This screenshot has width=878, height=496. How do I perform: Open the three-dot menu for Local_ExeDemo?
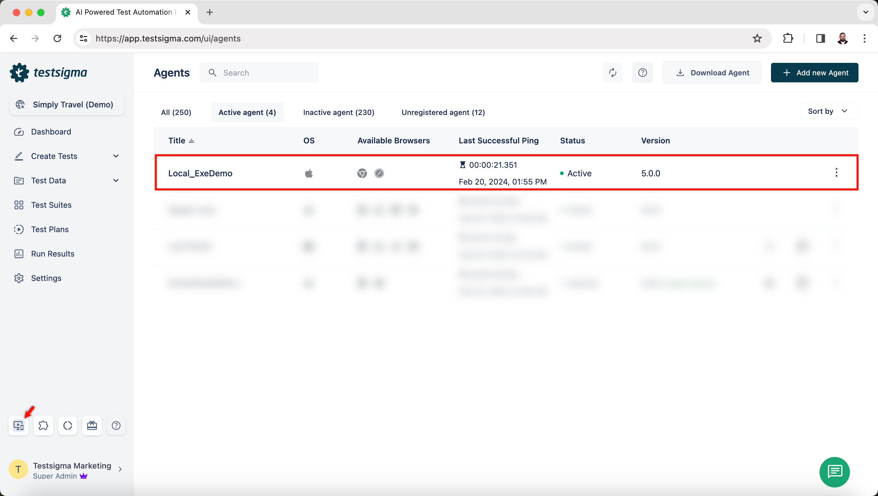pos(837,173)
